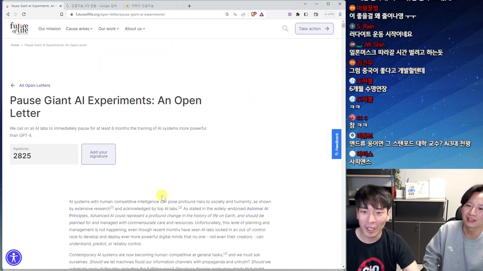
Task: Click the Home breadcrumb link
Action: click(x=15, y=45)
